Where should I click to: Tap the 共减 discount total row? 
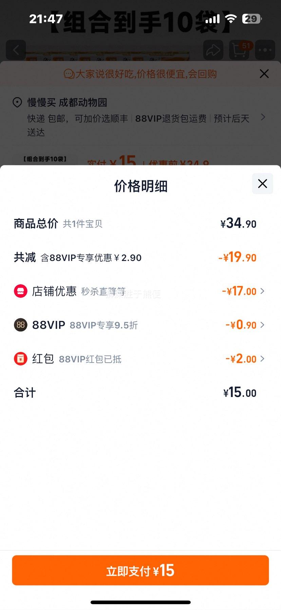point(140,257)
